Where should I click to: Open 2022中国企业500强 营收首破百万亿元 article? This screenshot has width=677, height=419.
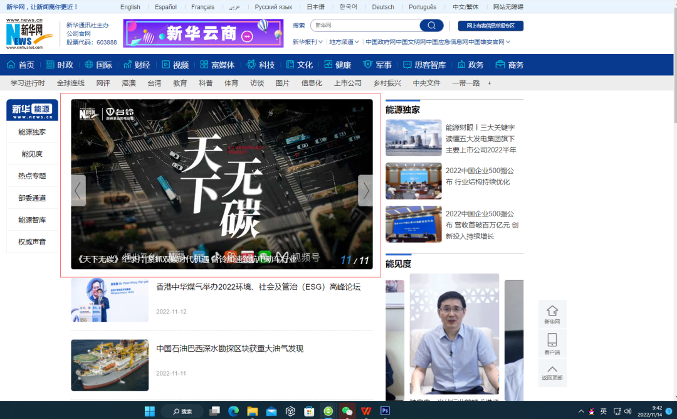click(x=482, y=225)
